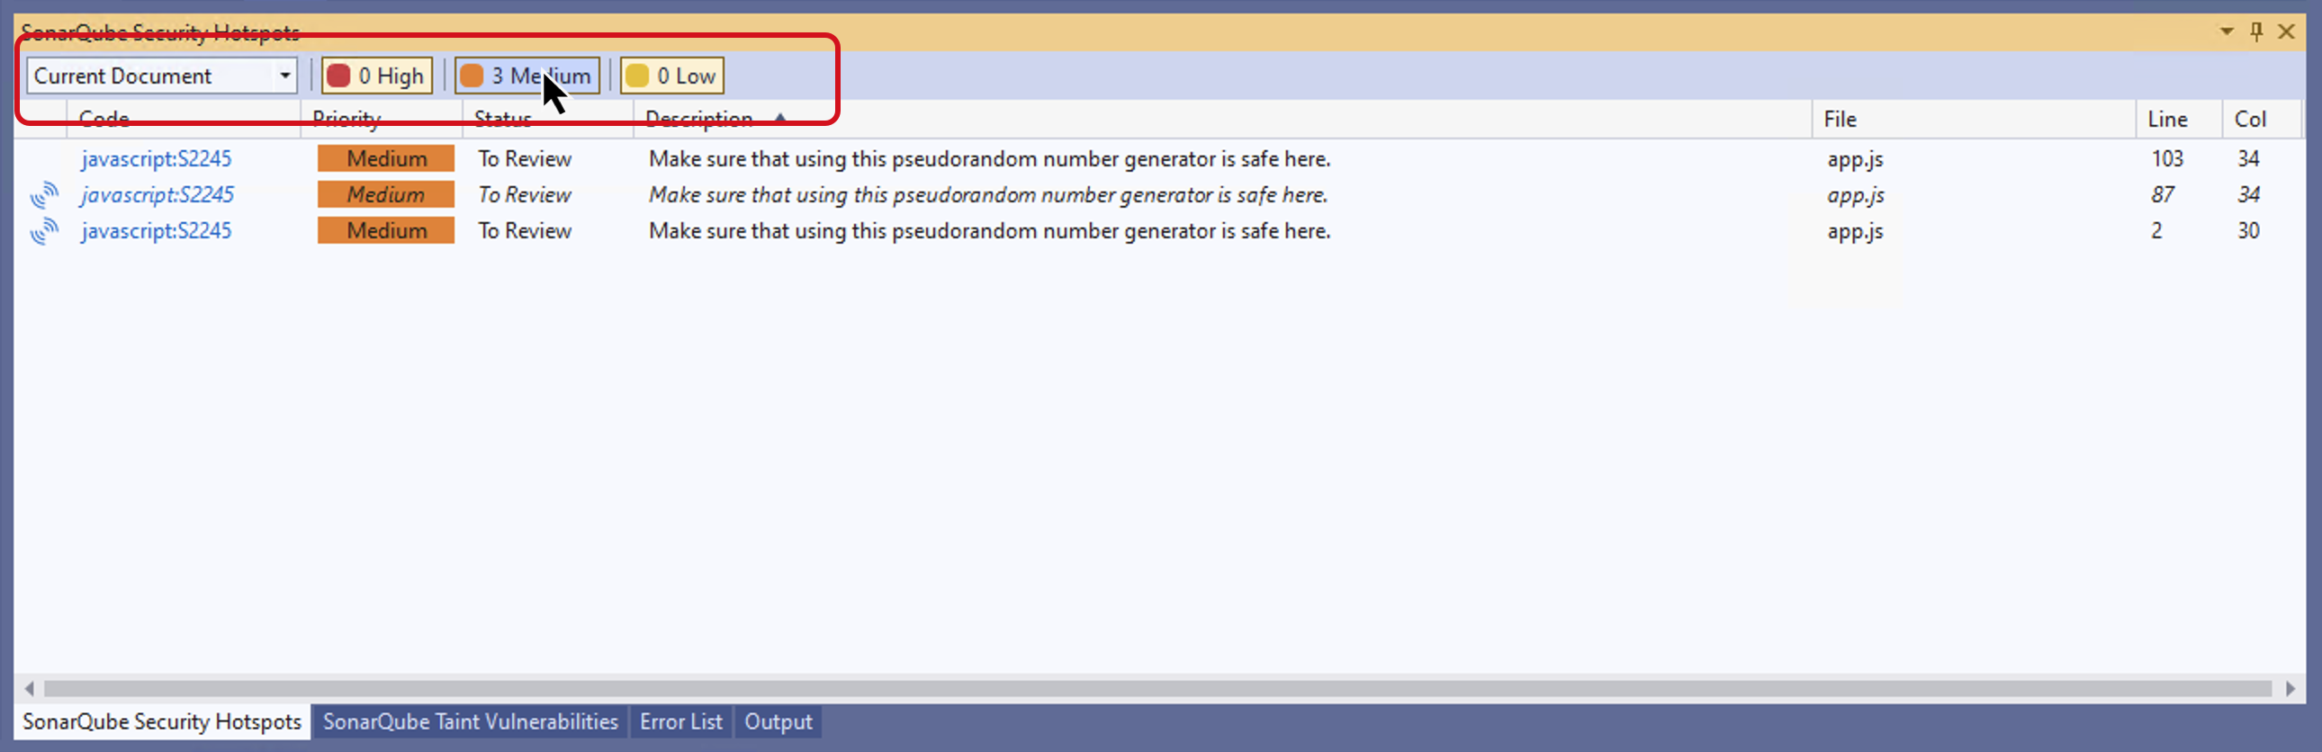Open the Current Document scope dropdown
Screen dimensions: 2322x752
[162, 76]
